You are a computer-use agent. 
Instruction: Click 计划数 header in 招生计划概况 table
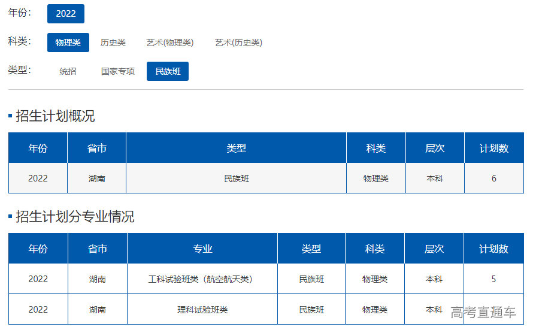[x=493, y=148]
